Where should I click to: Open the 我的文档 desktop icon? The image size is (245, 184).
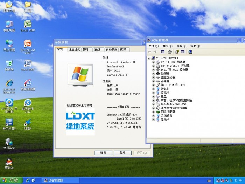9,6
